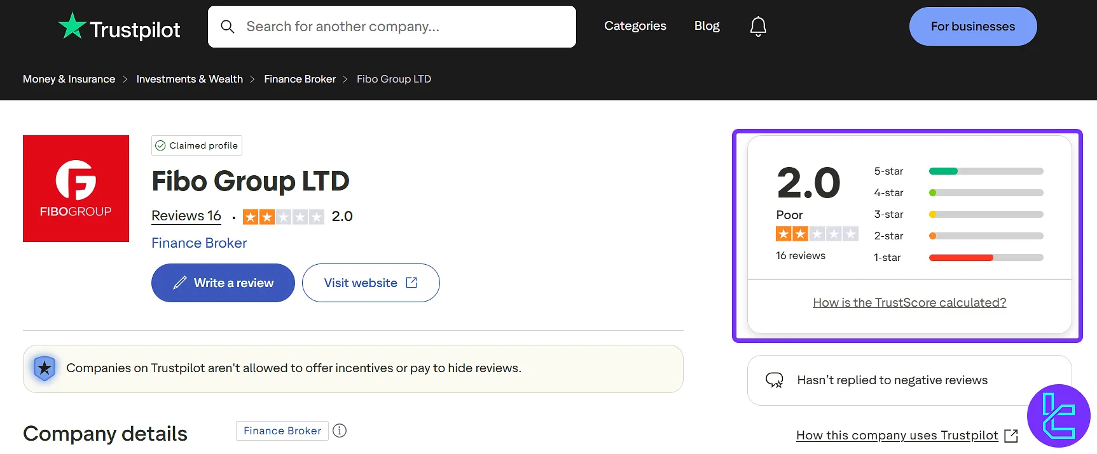Filter reviews by 1-star bar
The width and height of the screenshot is (1097, 454).
[986, 258]
